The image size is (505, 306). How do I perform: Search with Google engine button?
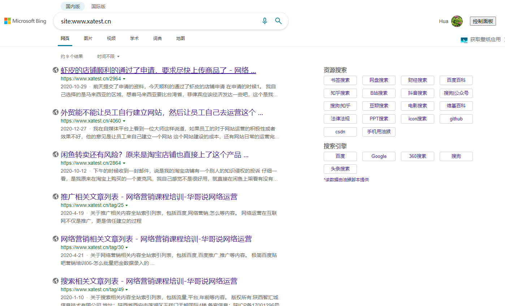pyautogui.click(x=379, y=156)
